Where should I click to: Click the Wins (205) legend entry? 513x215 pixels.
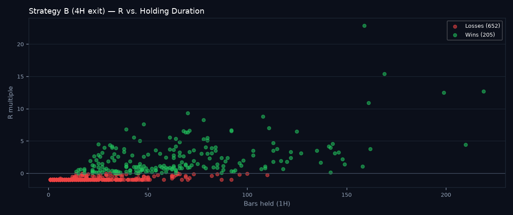[x=473, y=35]
